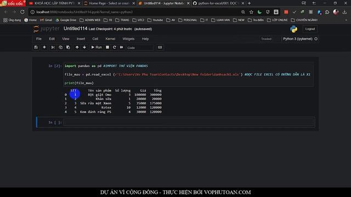Click the In [2] cell prompt
The height and width of the screenshot is (197, 351).
click(x=55, y=66)
